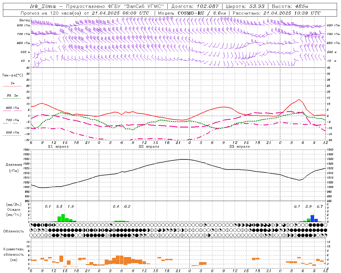Click the '0.1' value left of 2.9
Viewport: 341px width, 273px height.
point(297,207)
